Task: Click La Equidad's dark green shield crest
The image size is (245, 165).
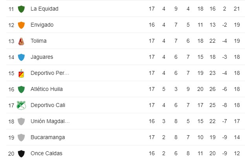Action: (21, 9)
